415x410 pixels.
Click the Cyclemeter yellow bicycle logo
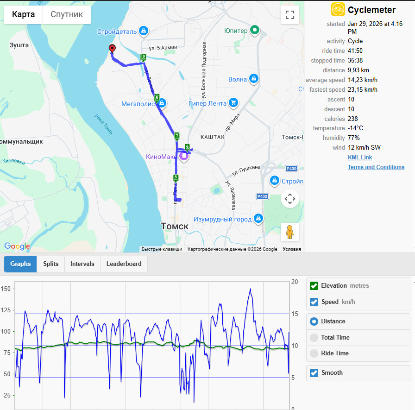(x=338, y=10)
